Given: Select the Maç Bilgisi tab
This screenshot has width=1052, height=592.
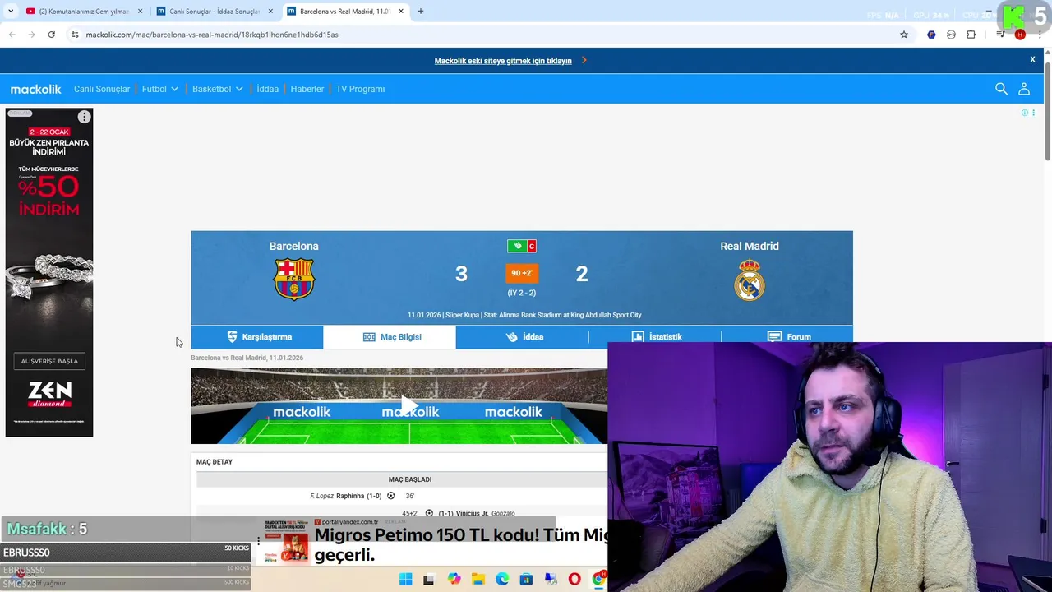Looking at the screenshot, I should pos(390,337).
